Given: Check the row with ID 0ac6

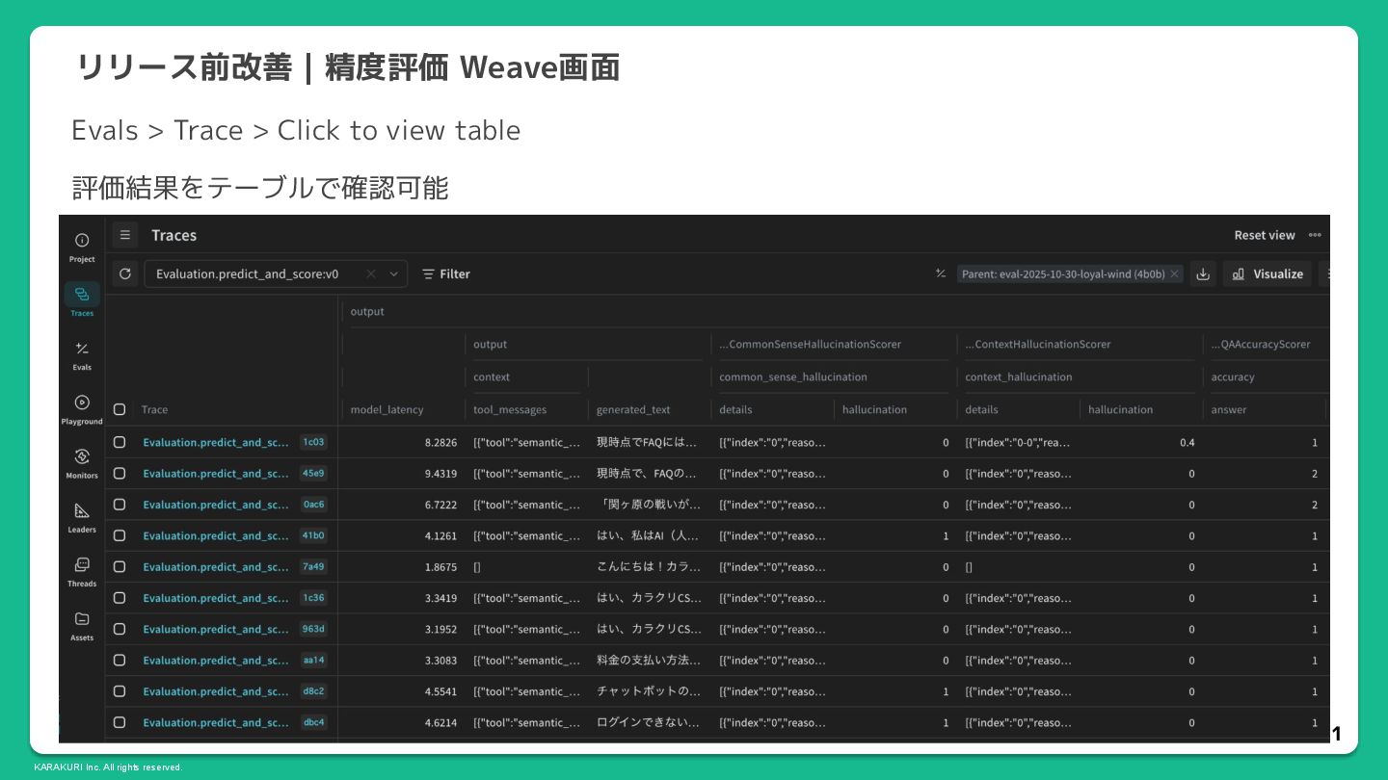Looking at the screenshot, I should (x=120, y=505).
